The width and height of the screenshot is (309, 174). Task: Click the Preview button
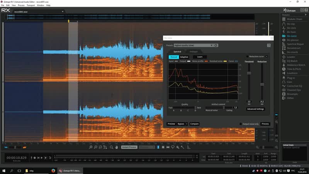click(171, 124)
